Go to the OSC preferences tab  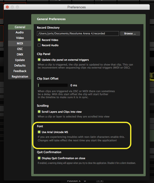pos(20,49)
